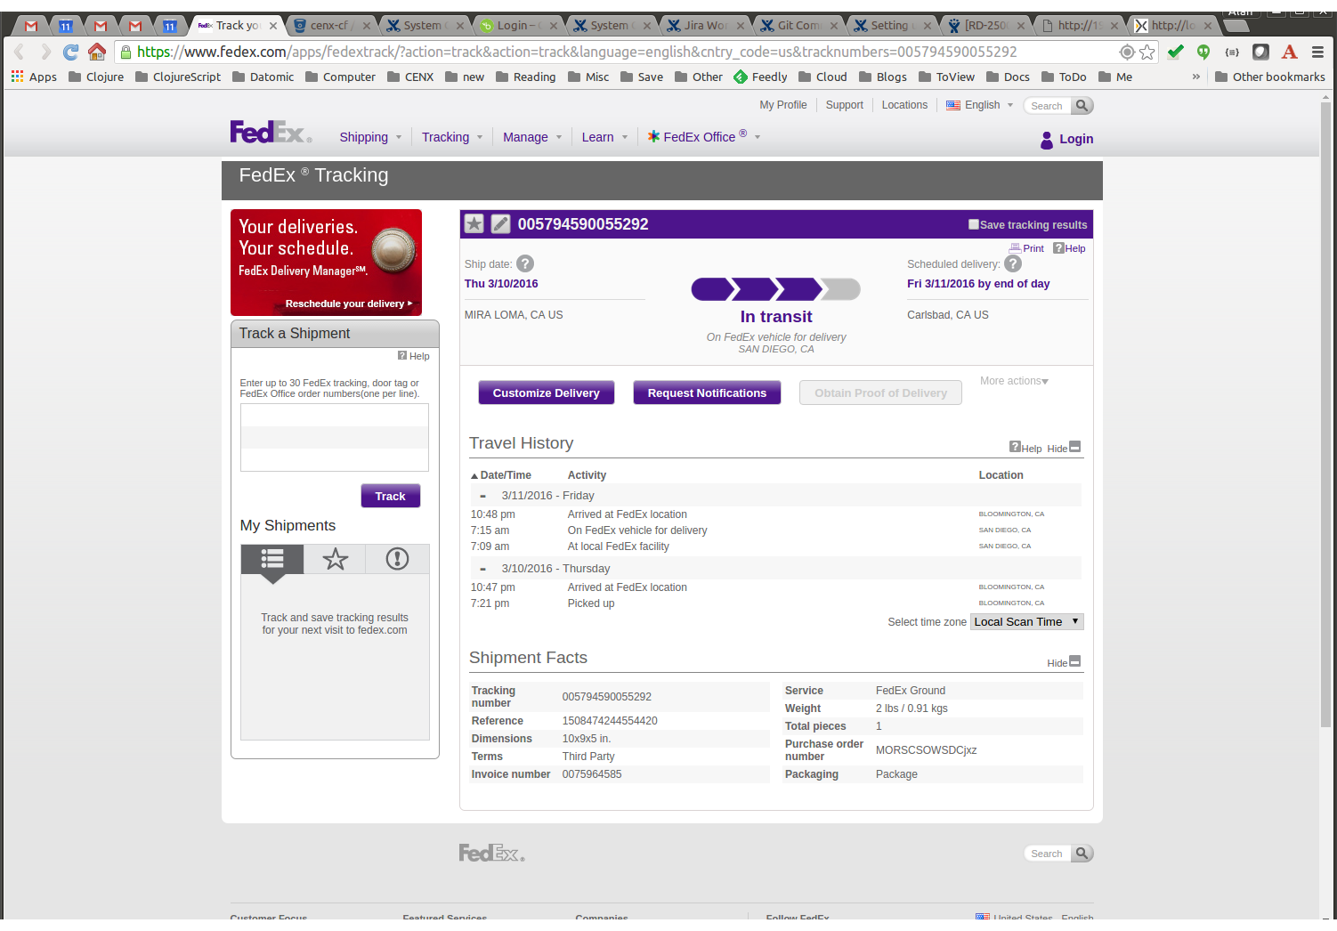Click the Scheduled delivery help question mark
1337x931 pixels.
1013,263
